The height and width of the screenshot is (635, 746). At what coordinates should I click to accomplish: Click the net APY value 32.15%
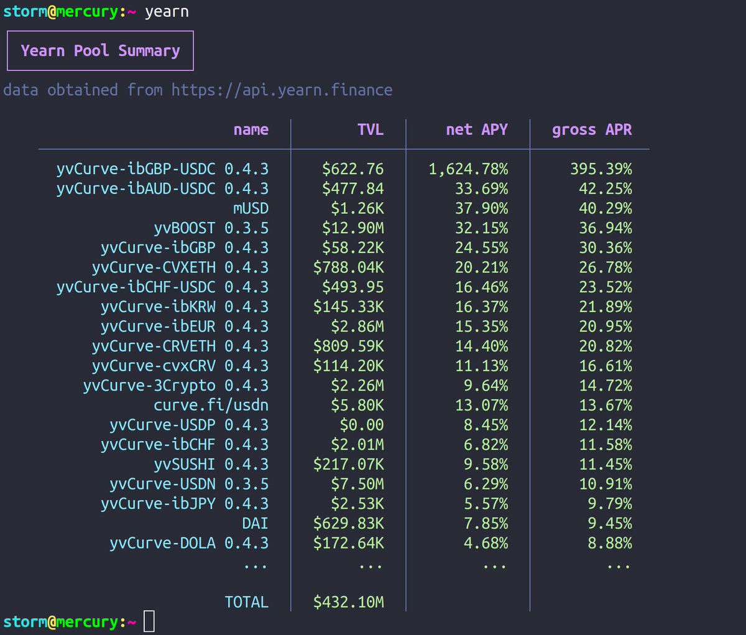482,228
